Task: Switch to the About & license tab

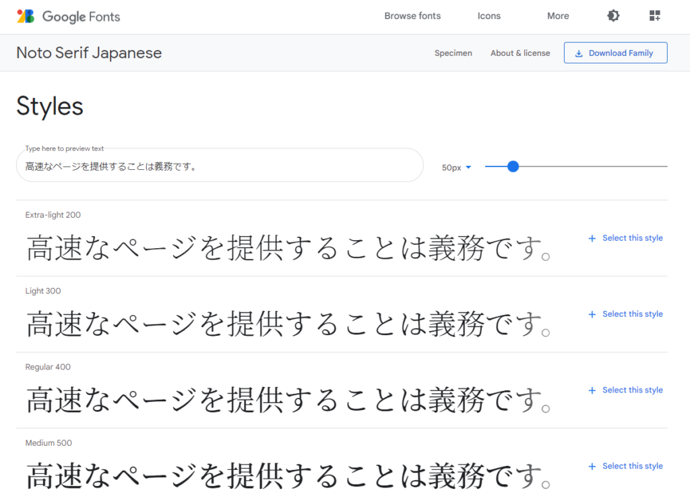Action: pyautogui.click(x=520, y=53)
